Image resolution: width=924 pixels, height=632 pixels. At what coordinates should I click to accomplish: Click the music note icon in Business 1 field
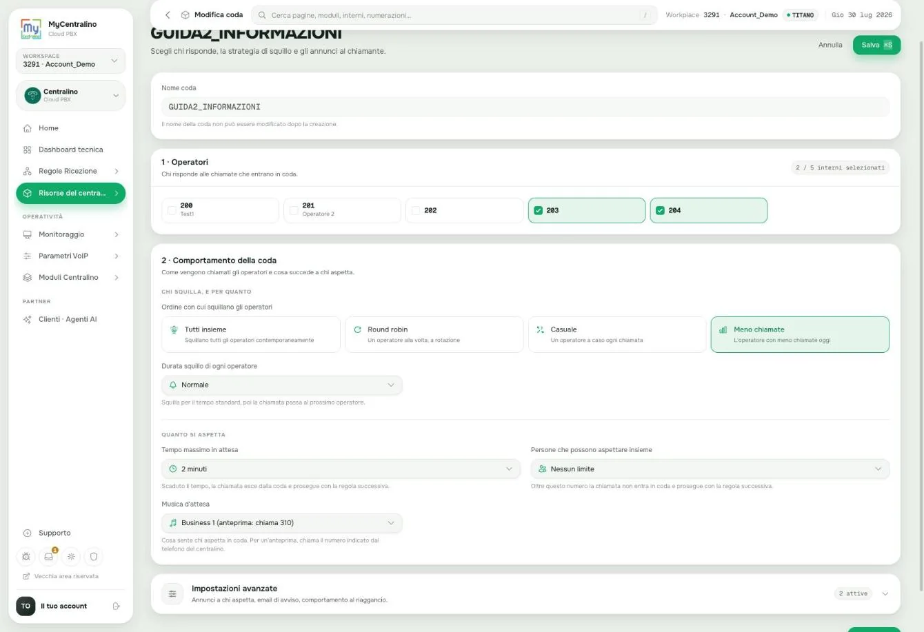pos(173,522)
